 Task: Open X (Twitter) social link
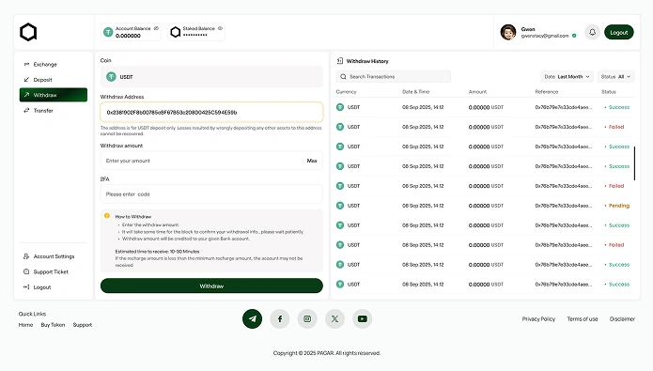tap(334, 319)
